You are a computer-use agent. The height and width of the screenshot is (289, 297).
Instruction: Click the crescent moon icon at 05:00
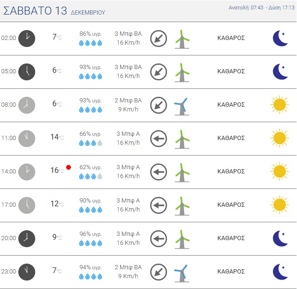tap(280, 71)
